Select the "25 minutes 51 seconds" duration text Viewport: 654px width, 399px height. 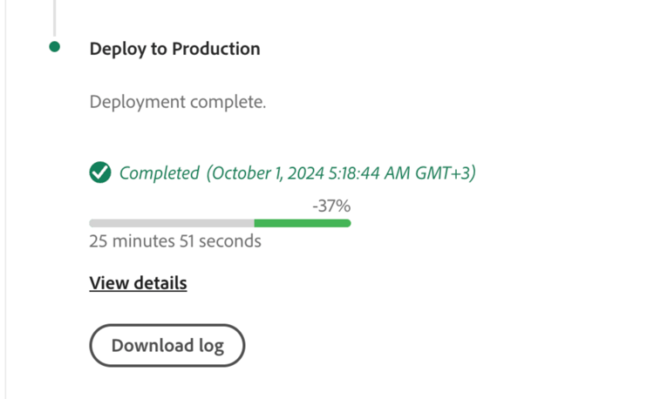(x=174, y=241)
